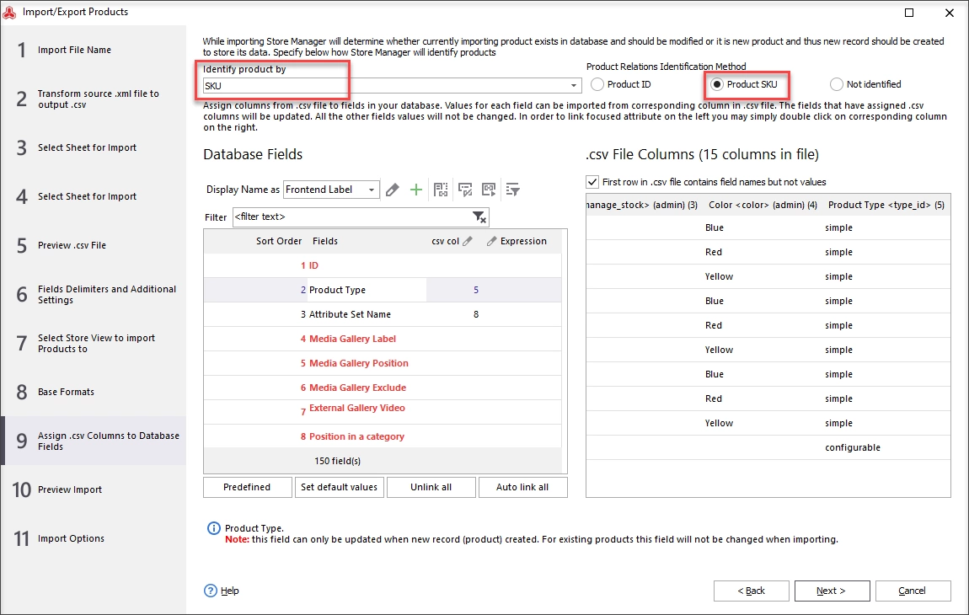Viewport: 969px width, 615px height.
Task: Click the Cancel button
Action: click(913, 591)
